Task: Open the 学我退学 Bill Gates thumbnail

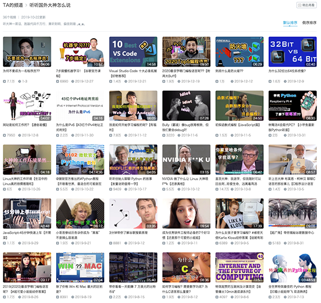Action: pos(239,160)
